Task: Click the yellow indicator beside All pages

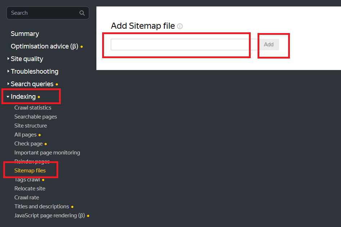Action: click(x=39, y=134)
